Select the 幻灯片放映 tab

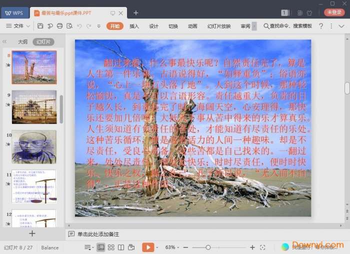pyautogui.click(x=219, y=26)
